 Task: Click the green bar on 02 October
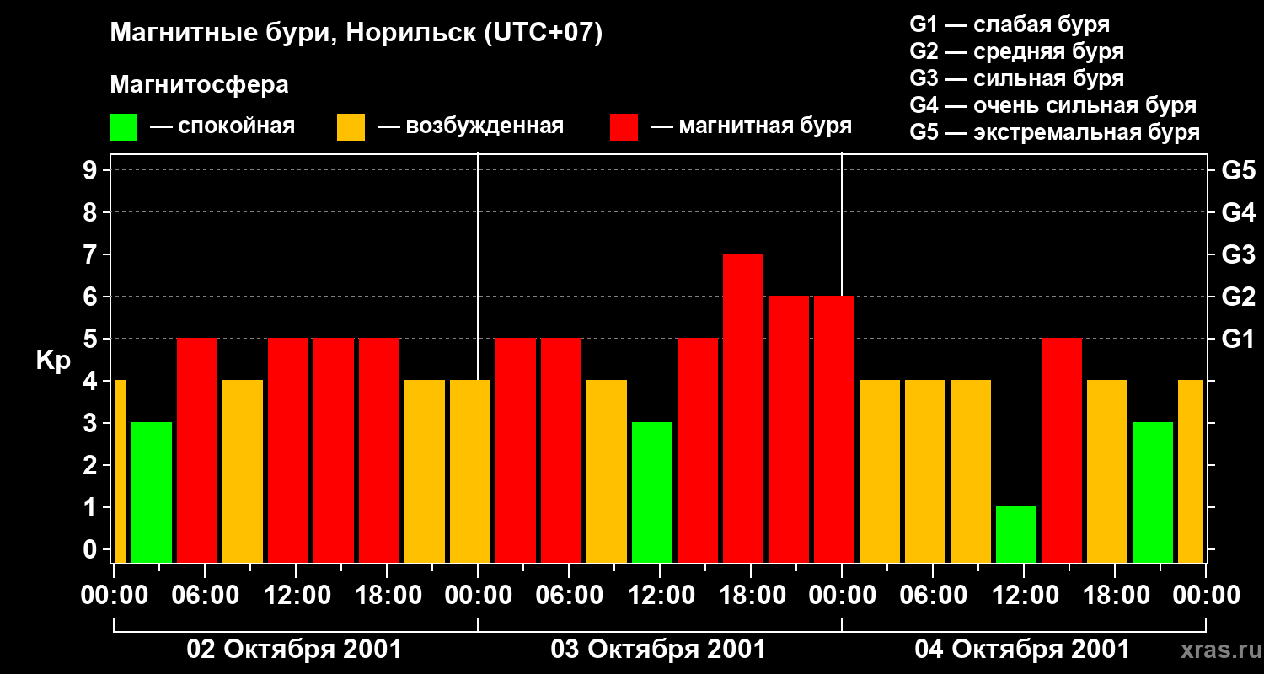152,492
